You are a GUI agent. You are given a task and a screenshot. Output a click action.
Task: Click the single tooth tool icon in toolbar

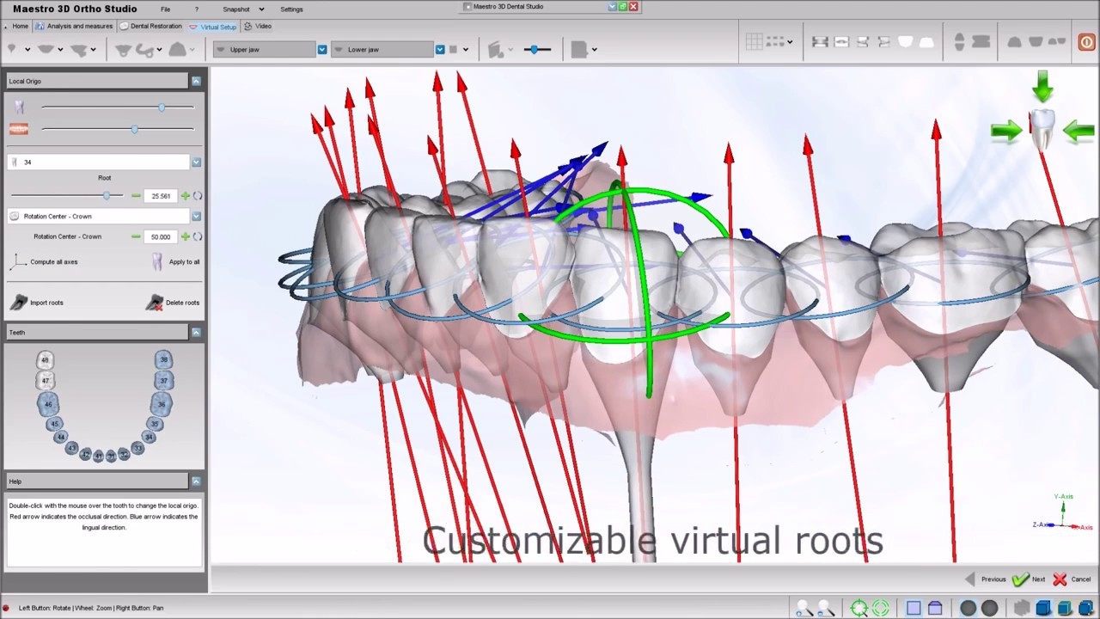click(13, 49)
